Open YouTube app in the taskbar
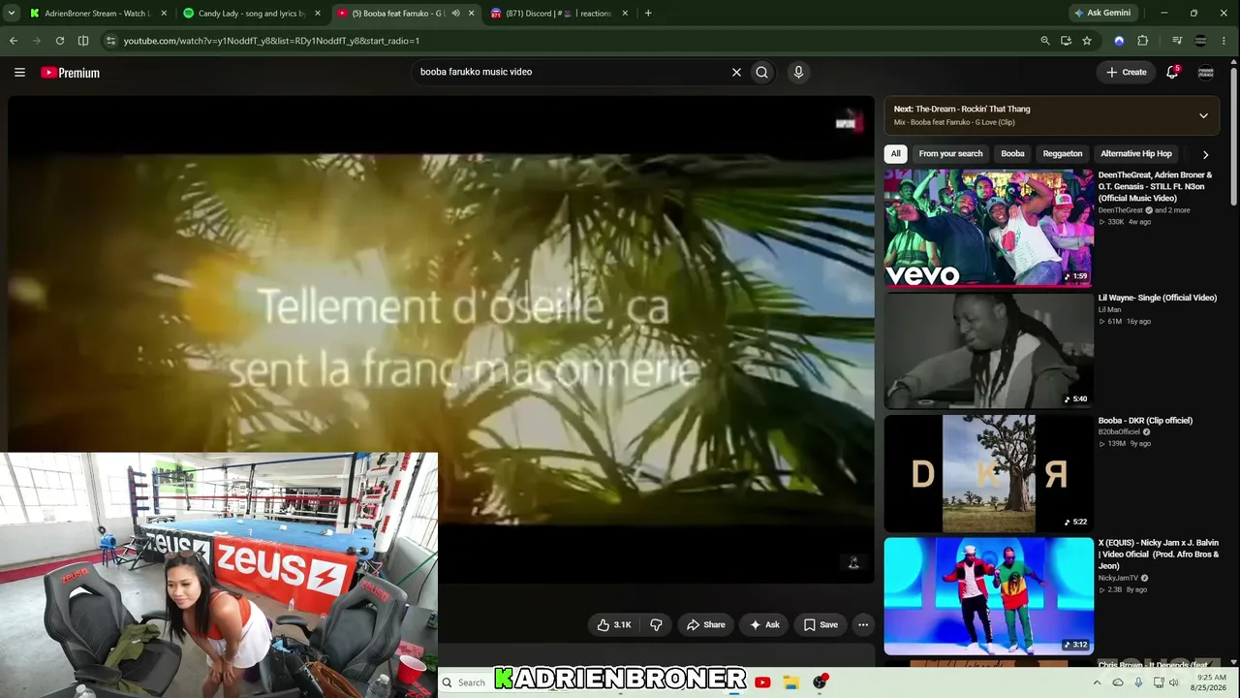Screen dimensions: 1240x698 (762, 682)
